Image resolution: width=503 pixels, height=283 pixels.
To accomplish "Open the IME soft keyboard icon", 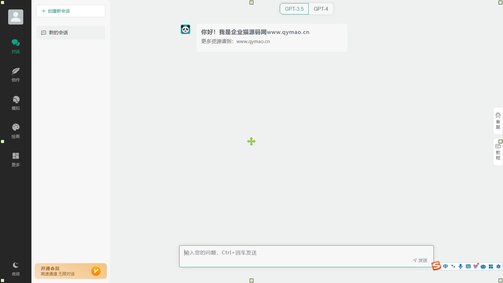I will coord(468,267).
